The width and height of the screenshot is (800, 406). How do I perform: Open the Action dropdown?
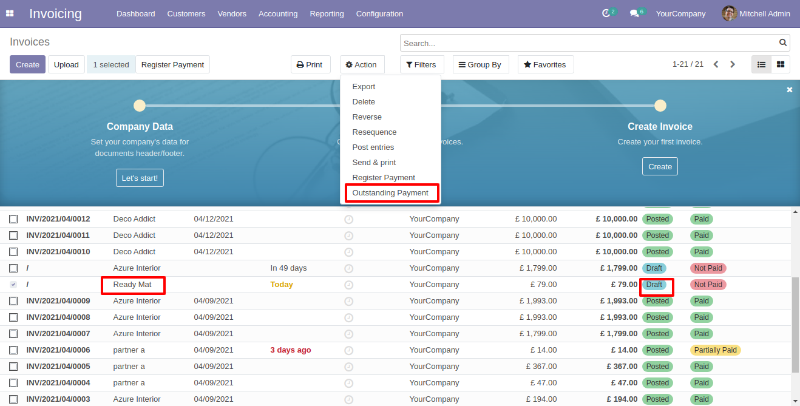point(362,64)
